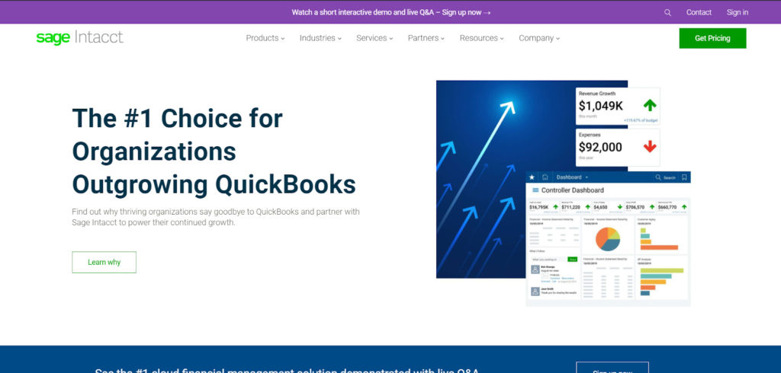Click the $1,049K revenue value
Image resolution: width=781 pixels, height=373 pixels.
(601, 106)
